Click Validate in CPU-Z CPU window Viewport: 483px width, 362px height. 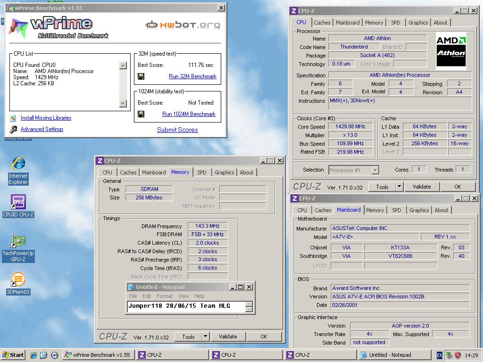pyautogui.click(x=422, y=187)
